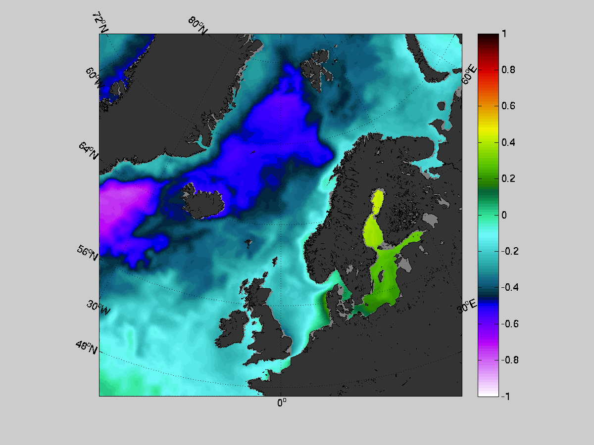Viewport: 594px width, 445px height.
Task: Click the 60°E longitude label
Action: (470, 75)
